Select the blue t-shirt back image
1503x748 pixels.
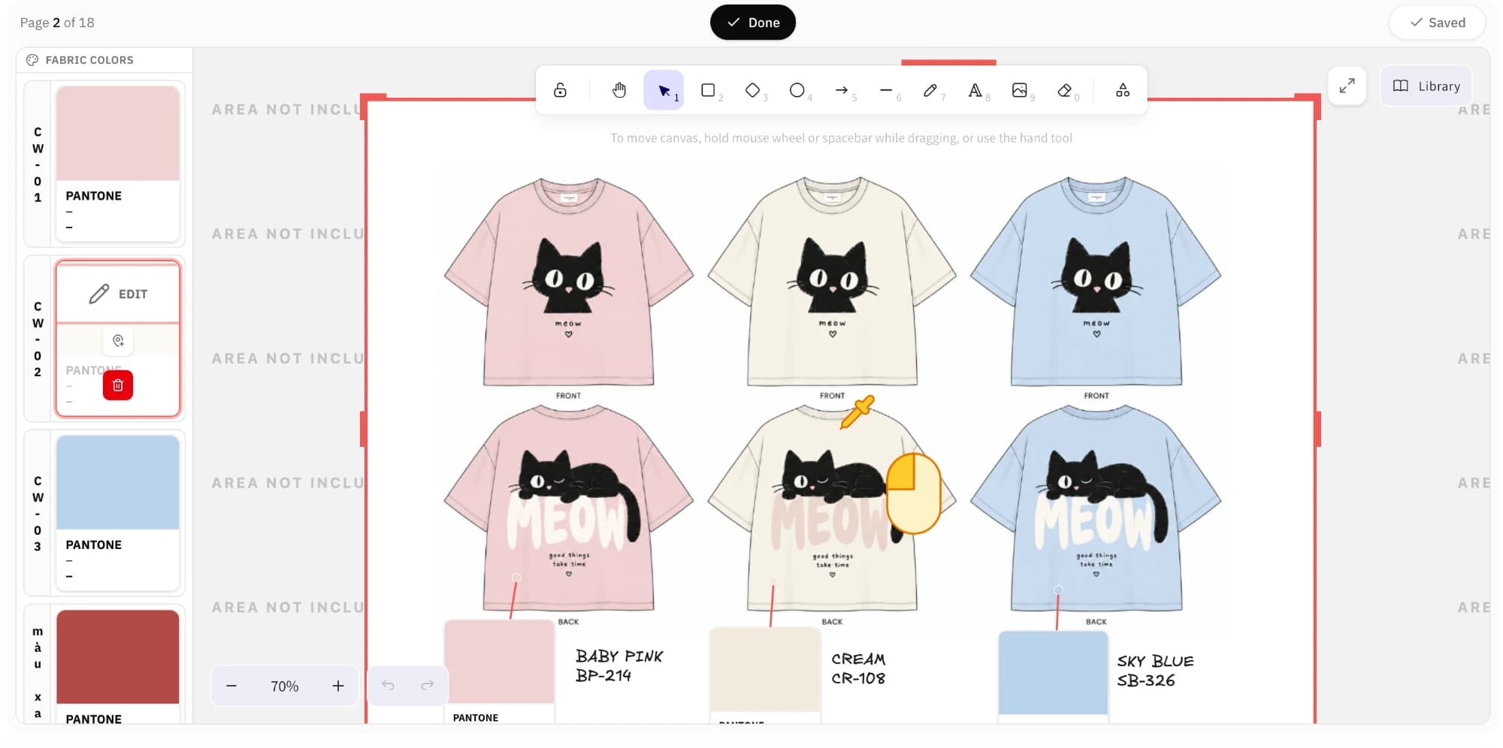(x=1096, y=508)
